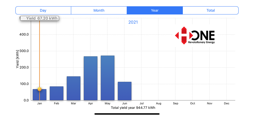Click the Sep label on x-axis
The image size is (254, 117).
(x=176, y=103)
